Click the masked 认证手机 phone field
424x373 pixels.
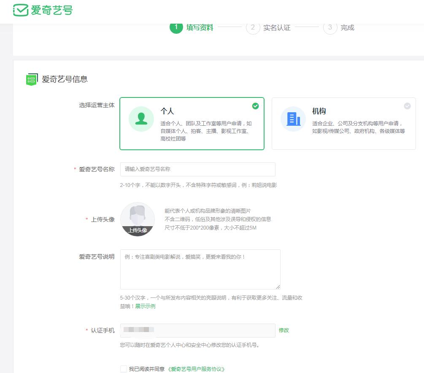(x=197, y=330)
